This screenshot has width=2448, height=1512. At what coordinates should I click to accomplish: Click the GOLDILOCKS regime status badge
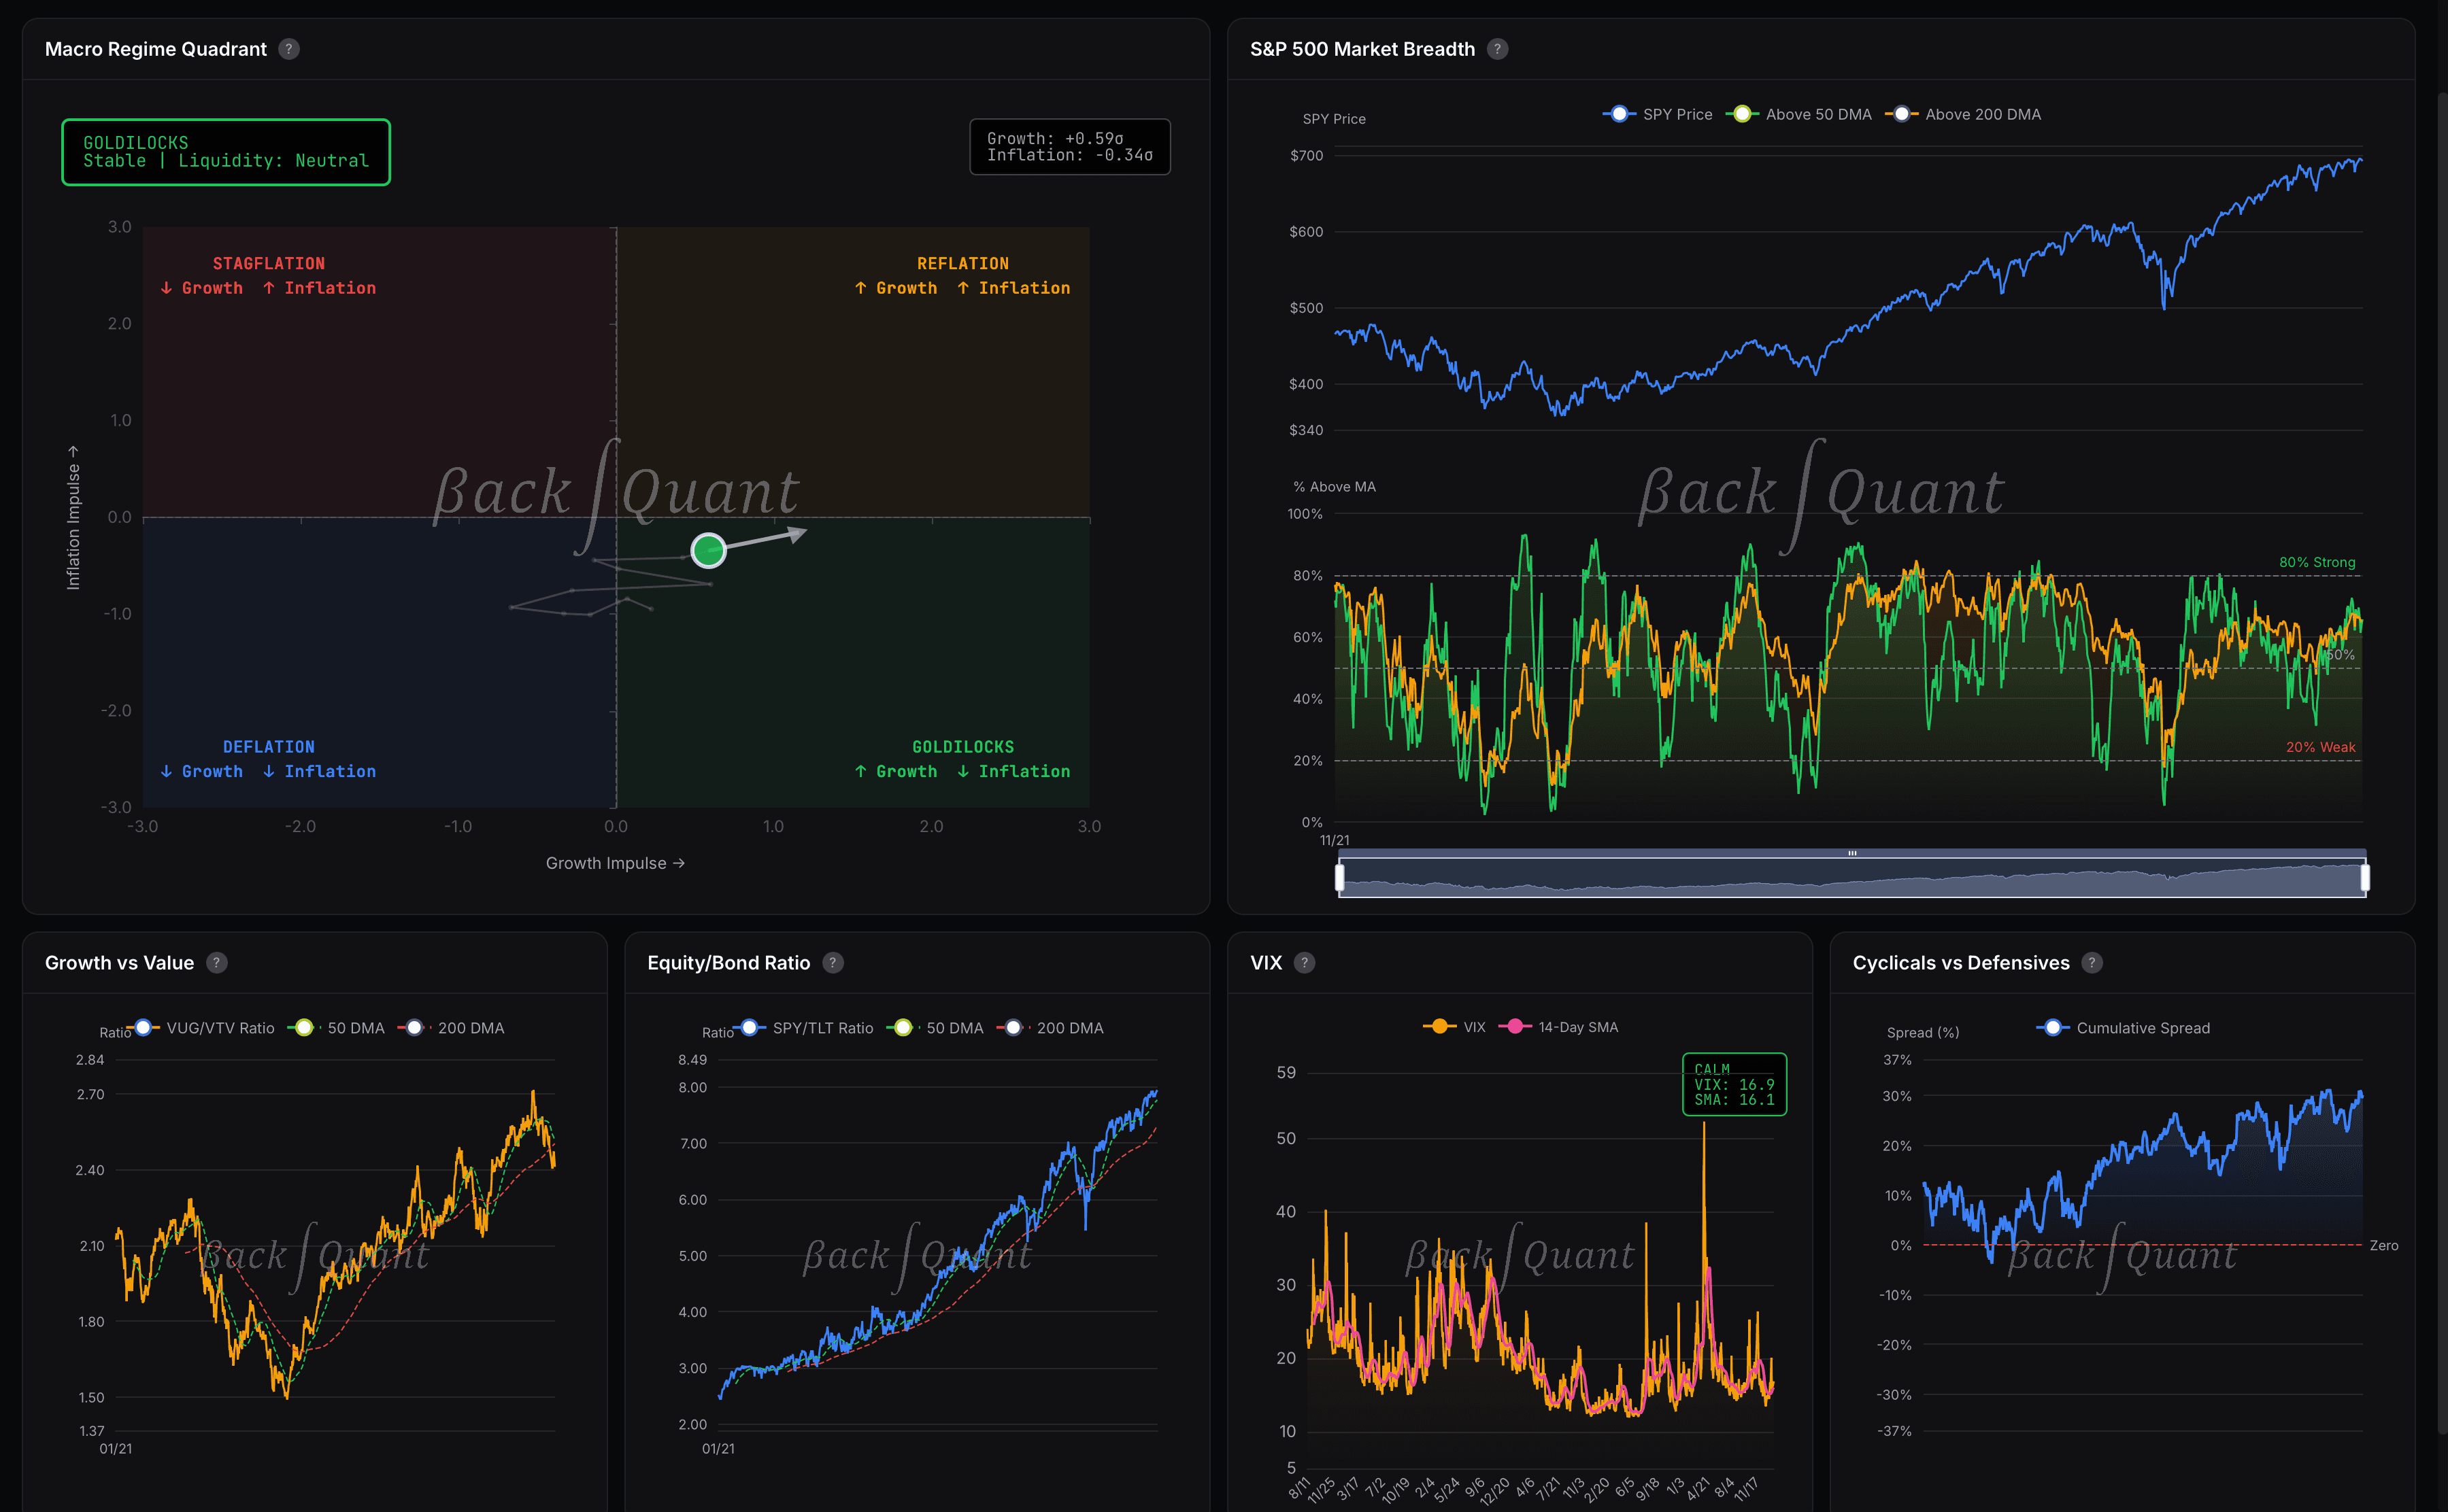pos(225,152)
